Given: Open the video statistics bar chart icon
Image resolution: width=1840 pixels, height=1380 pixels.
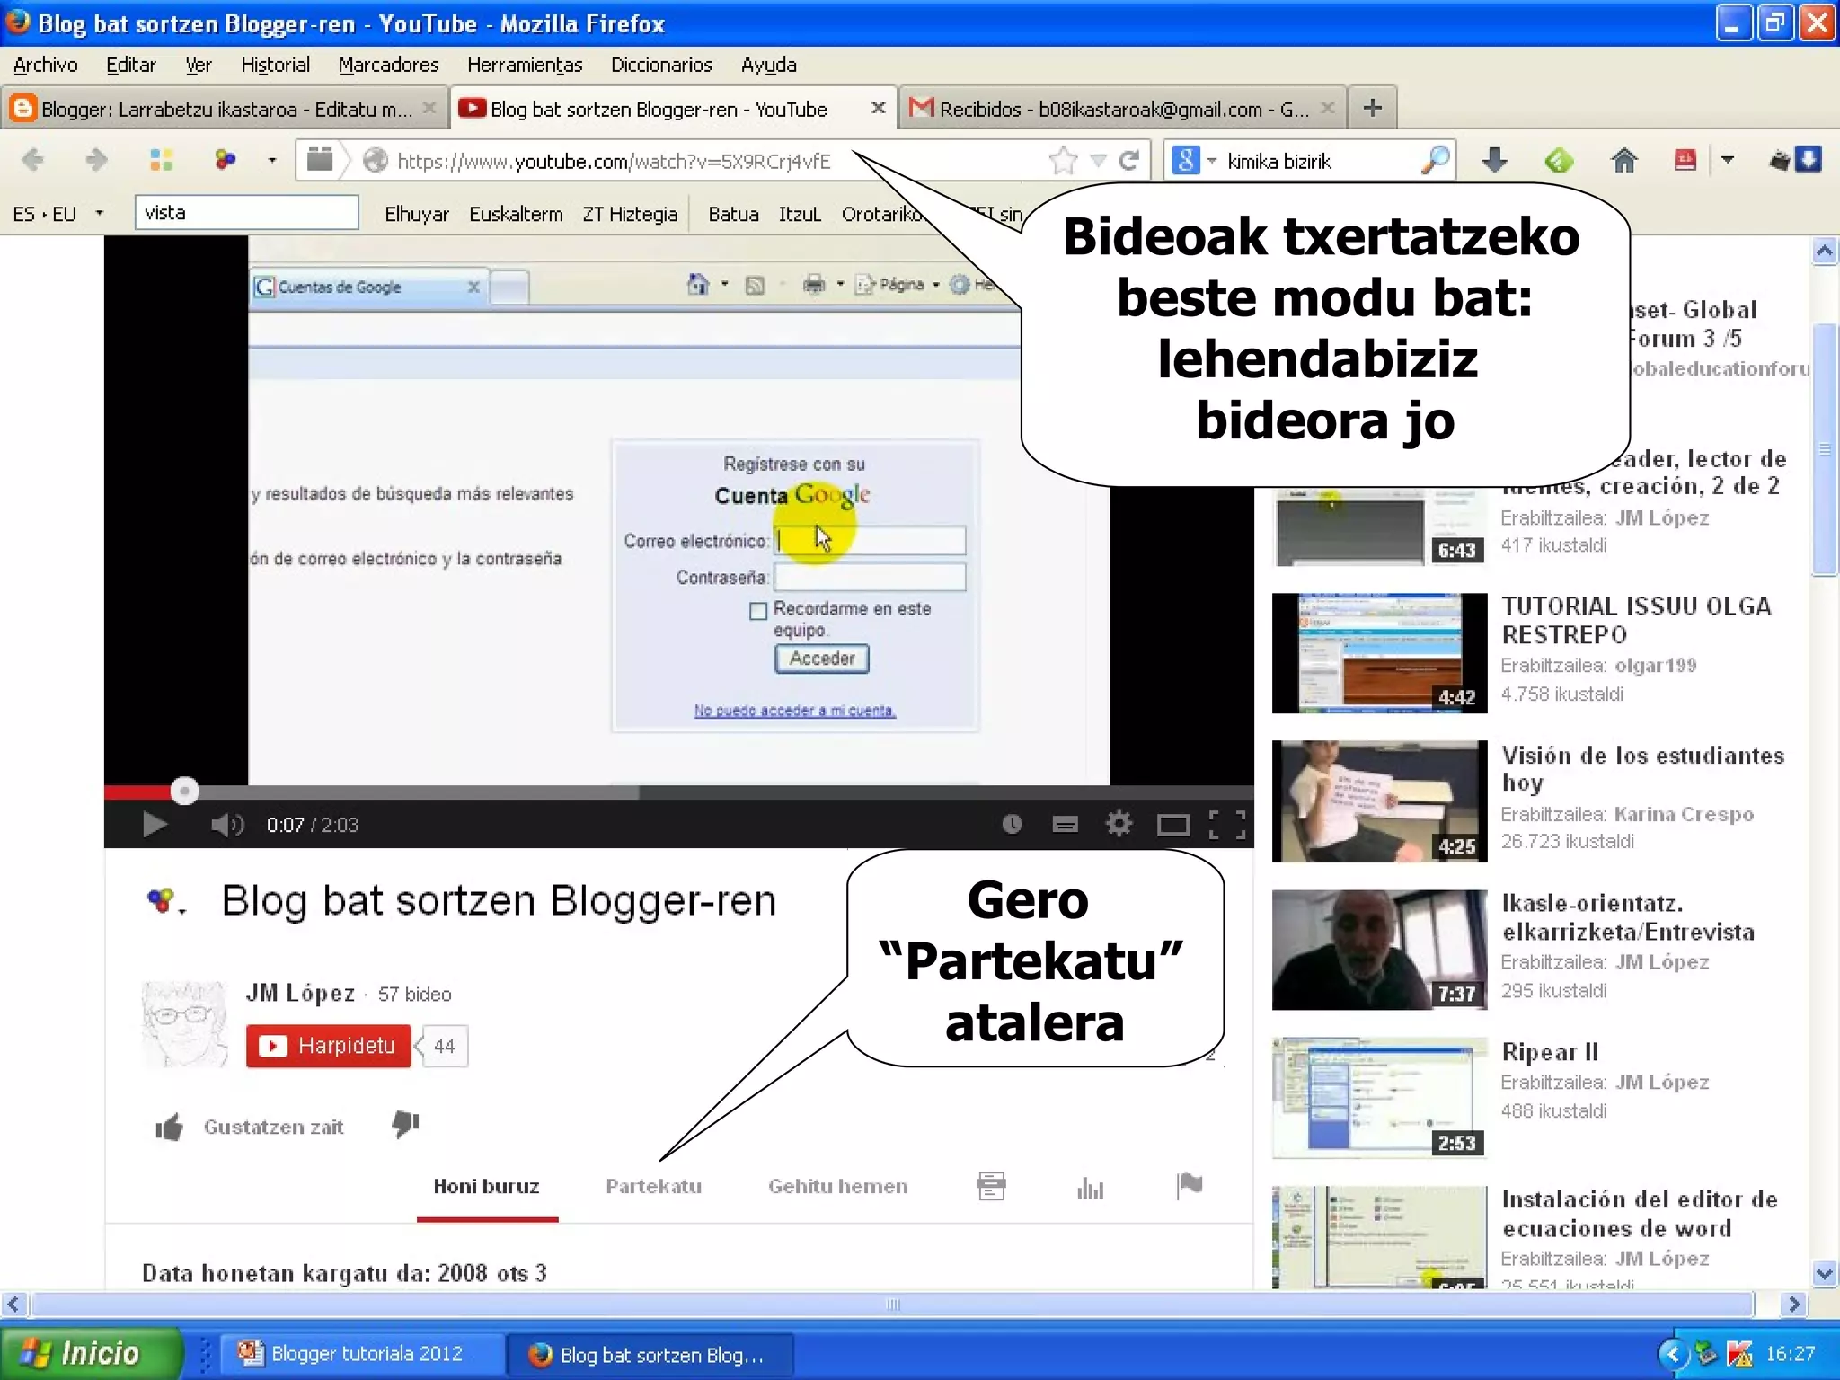Looking at the screenshot, I should click(x=1090, y=1188).
